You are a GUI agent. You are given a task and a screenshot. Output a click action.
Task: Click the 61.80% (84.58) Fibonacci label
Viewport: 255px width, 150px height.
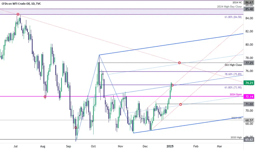(233, 17)
